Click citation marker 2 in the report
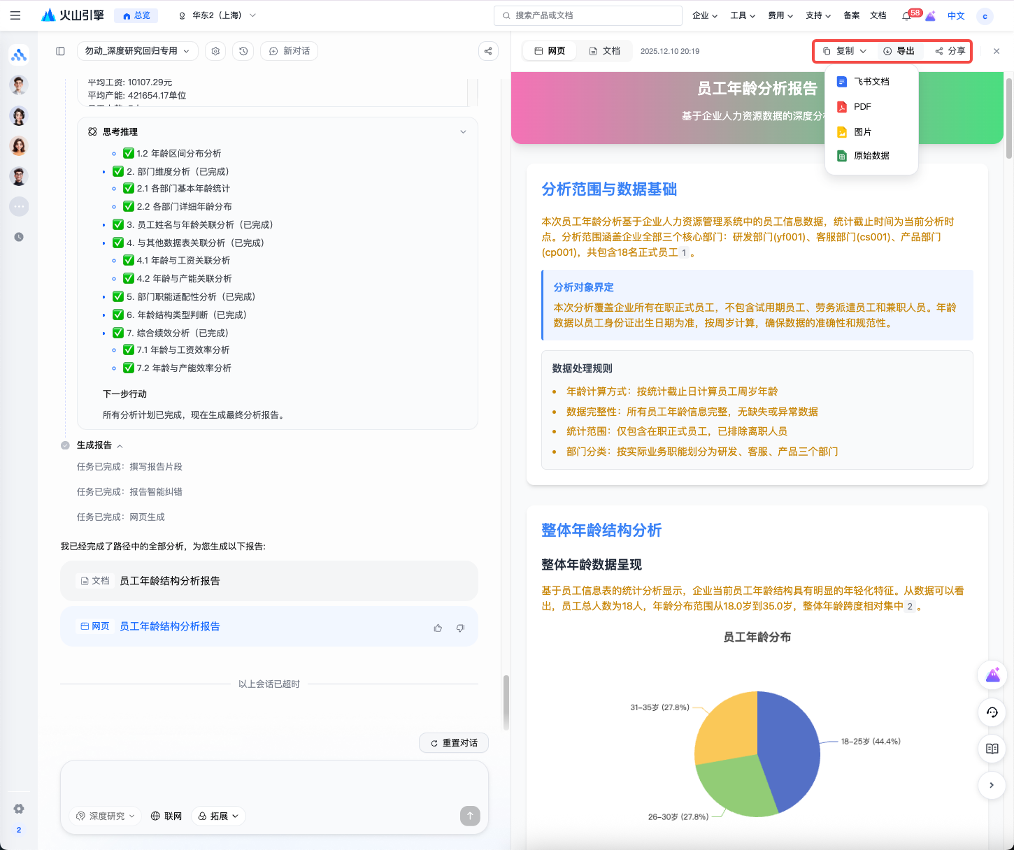1014x850 pixels. [x=910, y=607]
